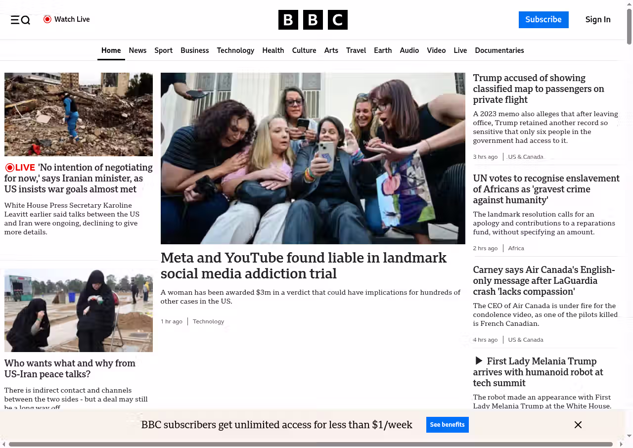Click play icon beside Melania Trump story

pyautogui.click(x=478, y=361)
